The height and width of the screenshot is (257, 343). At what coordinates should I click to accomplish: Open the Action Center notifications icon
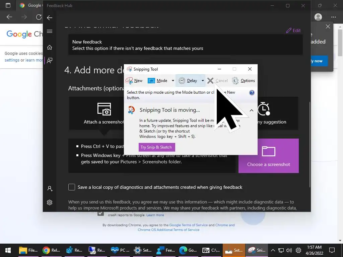click(x=332, y=250)
